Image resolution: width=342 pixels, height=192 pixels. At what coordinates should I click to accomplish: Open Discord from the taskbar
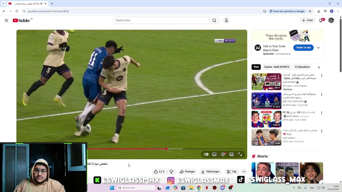click(222, 188)
